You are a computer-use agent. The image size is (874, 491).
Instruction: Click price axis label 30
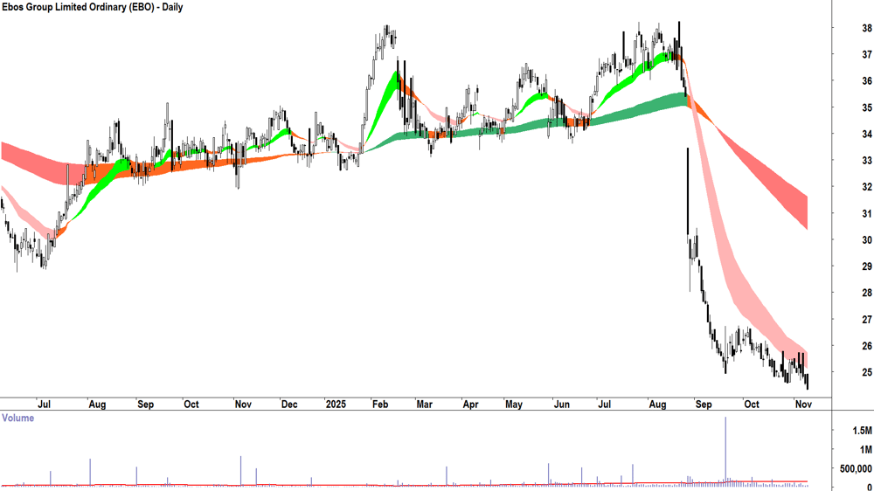(867, 239)
